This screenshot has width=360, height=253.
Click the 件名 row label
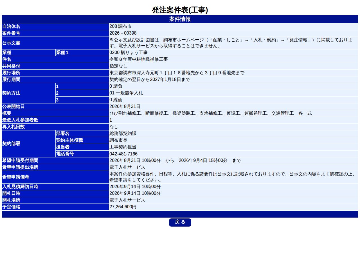pyautogui.click(x=55, y=59)
